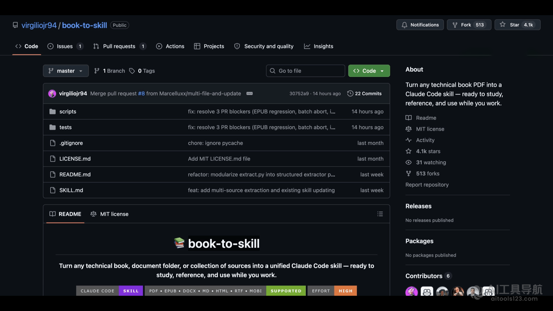Open the master branch dropdown
Image resolution: width=553 pixels, height=311 pixels.
66,71
